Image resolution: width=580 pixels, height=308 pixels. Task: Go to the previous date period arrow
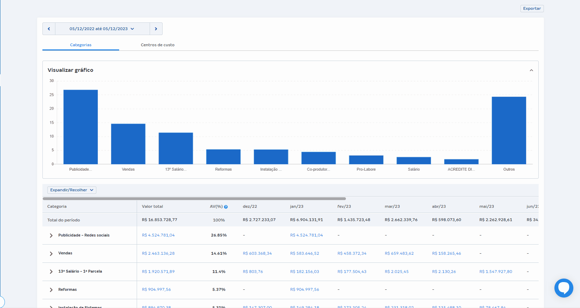(49, 29)
